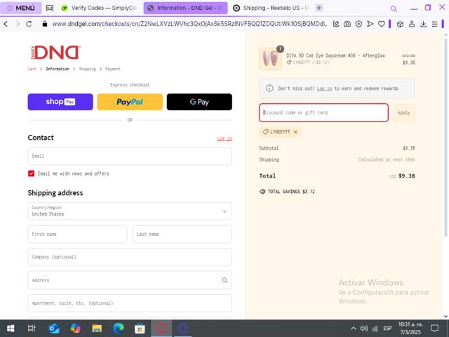
Task: Click the First name field
Action: pyautogui.click(x=77, y=234)
